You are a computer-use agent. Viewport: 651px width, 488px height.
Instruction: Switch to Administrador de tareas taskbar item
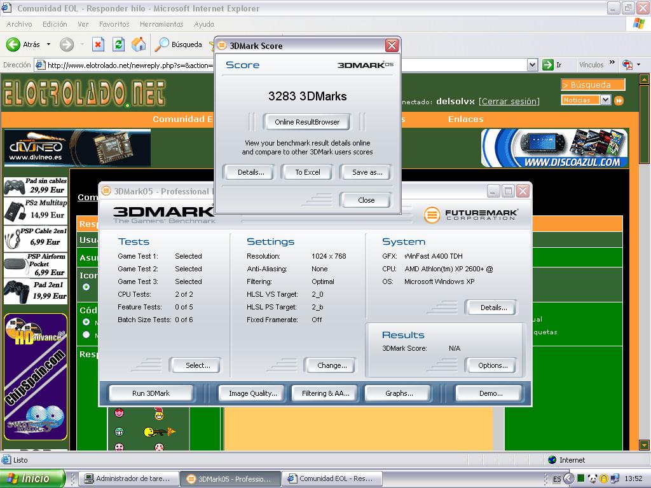pyautogui.click(x=128, y=478)
